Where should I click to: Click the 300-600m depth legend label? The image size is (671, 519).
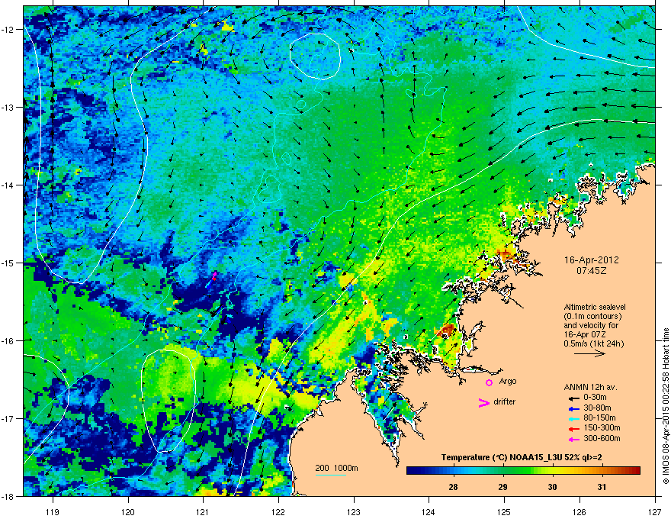pos(602,439)
